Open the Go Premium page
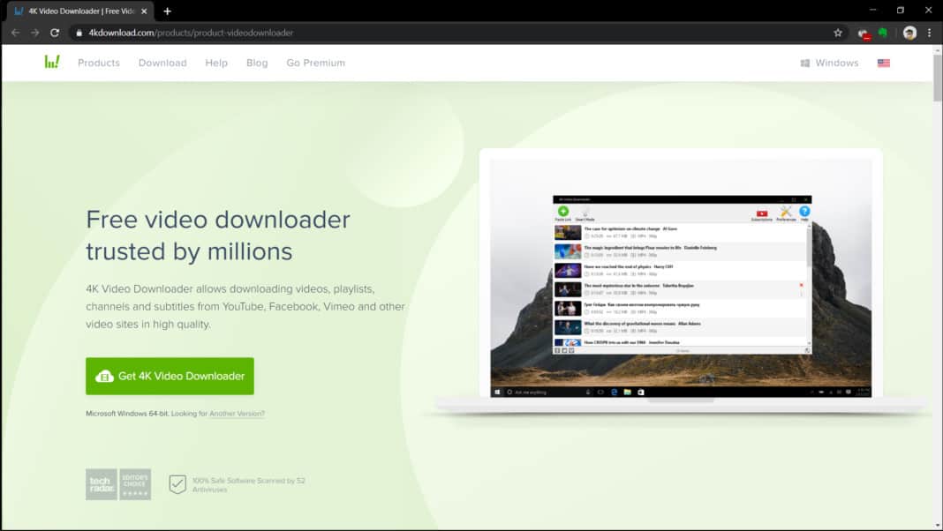943x531 pixels. tap(316, 64)
